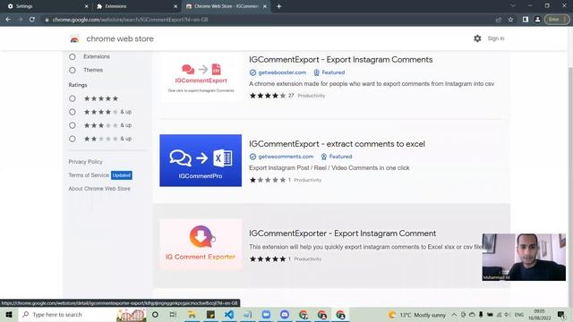The height and width of the screenshot is (322, 573).
Task: Reload the current page
Action: coord(32,20)
